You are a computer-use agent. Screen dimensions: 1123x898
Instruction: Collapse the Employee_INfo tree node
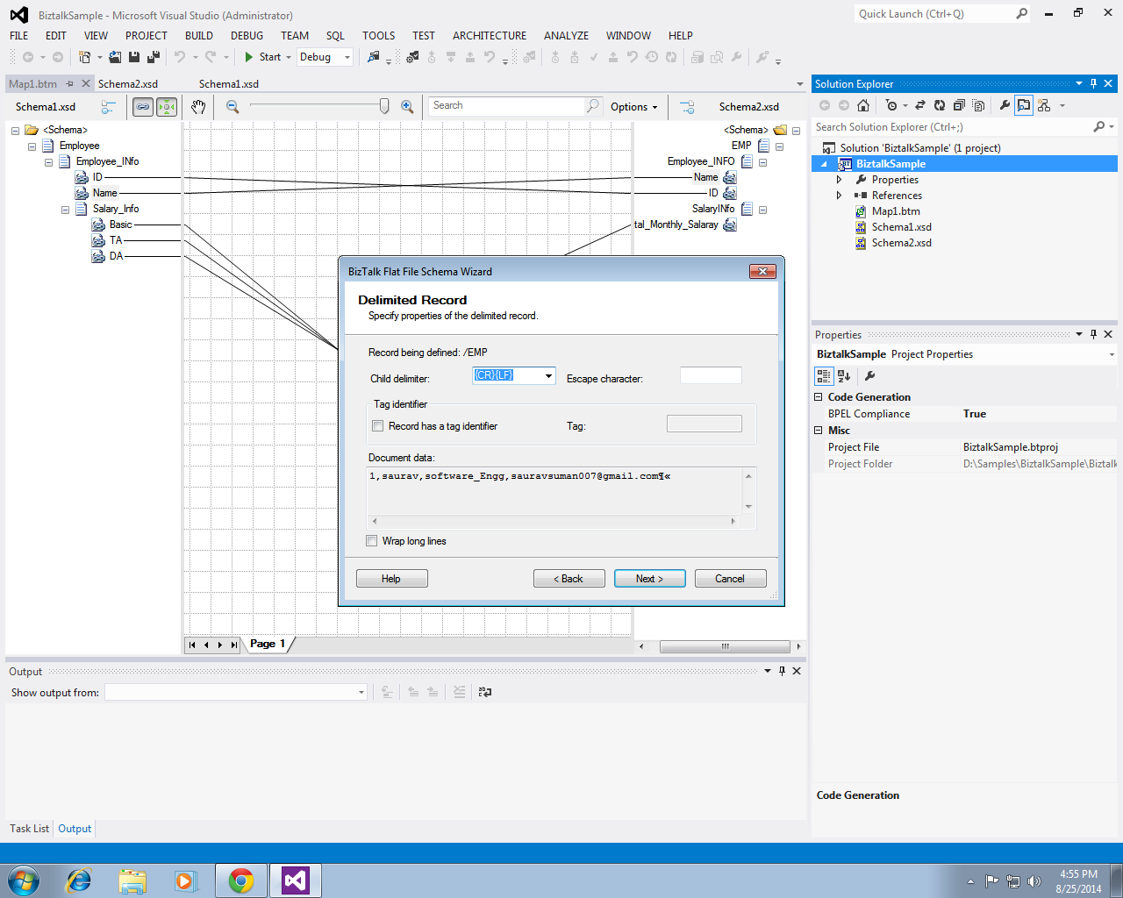48,161
